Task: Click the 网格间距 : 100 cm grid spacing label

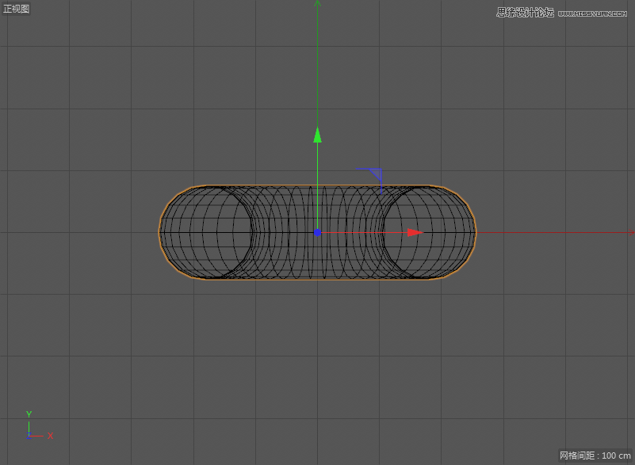Action: 595,455
